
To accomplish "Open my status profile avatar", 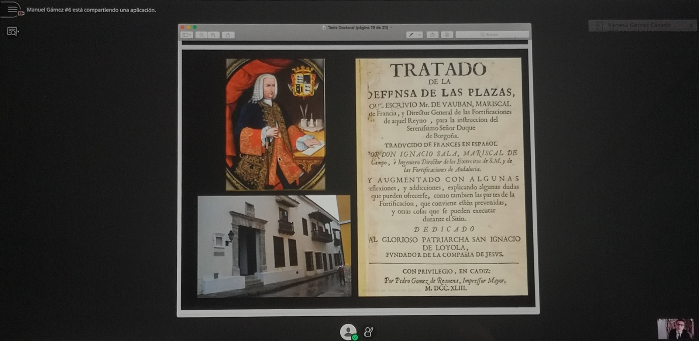I will (x=348, y=331).
